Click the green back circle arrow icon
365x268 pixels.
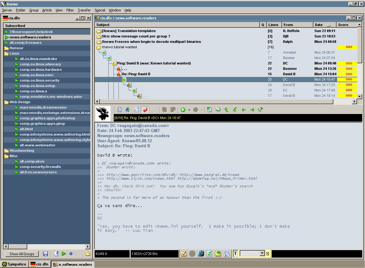[183, 110]
